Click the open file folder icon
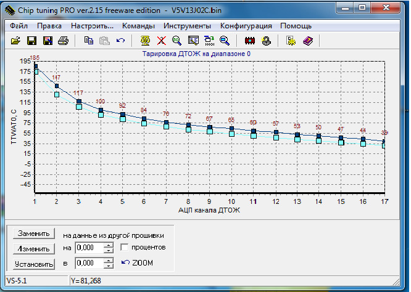Screen dimensions: 411x292 pos(16,41)
